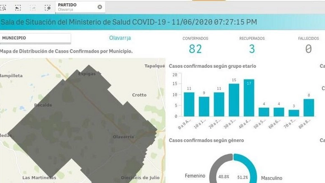The image size is (325, 183).
Task: Select the 60 a 69 age bar
Action: pyautogui.click(x=279, y=112)
